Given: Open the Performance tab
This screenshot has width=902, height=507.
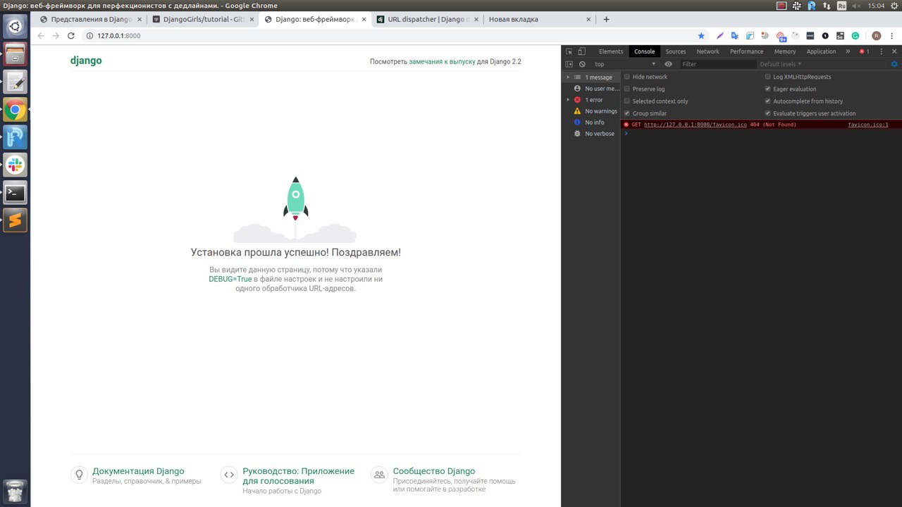Looking at the screenshot, I should click(746, 51).
